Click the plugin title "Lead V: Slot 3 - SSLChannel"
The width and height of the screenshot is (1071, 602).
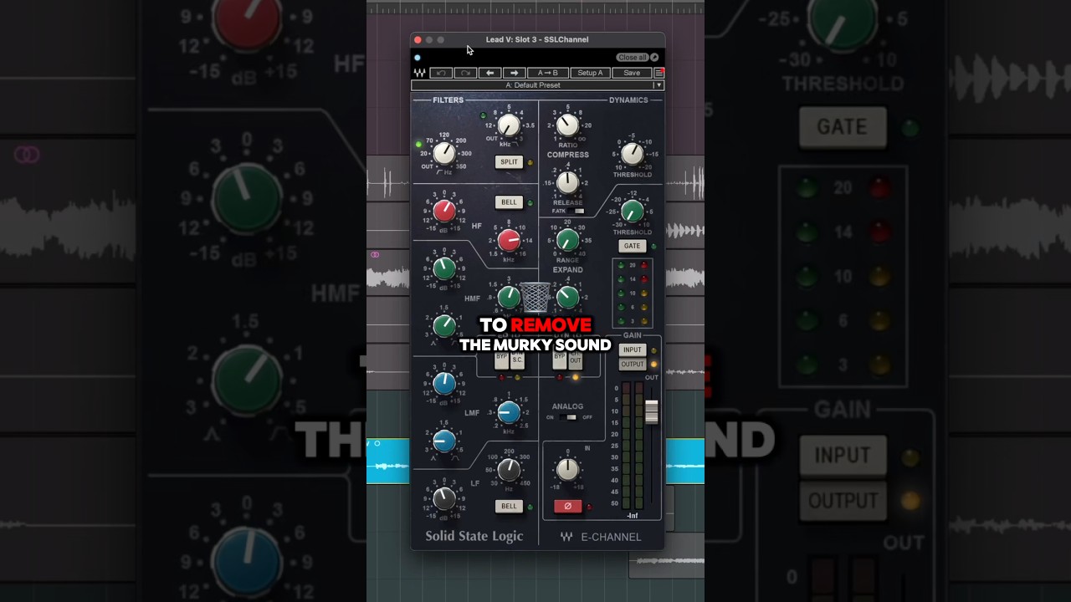[x=537, y=39]
